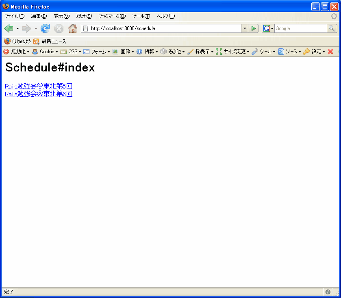Click the loading throbber activity icon
The image size is (341, 298).
tap(334, 16)
